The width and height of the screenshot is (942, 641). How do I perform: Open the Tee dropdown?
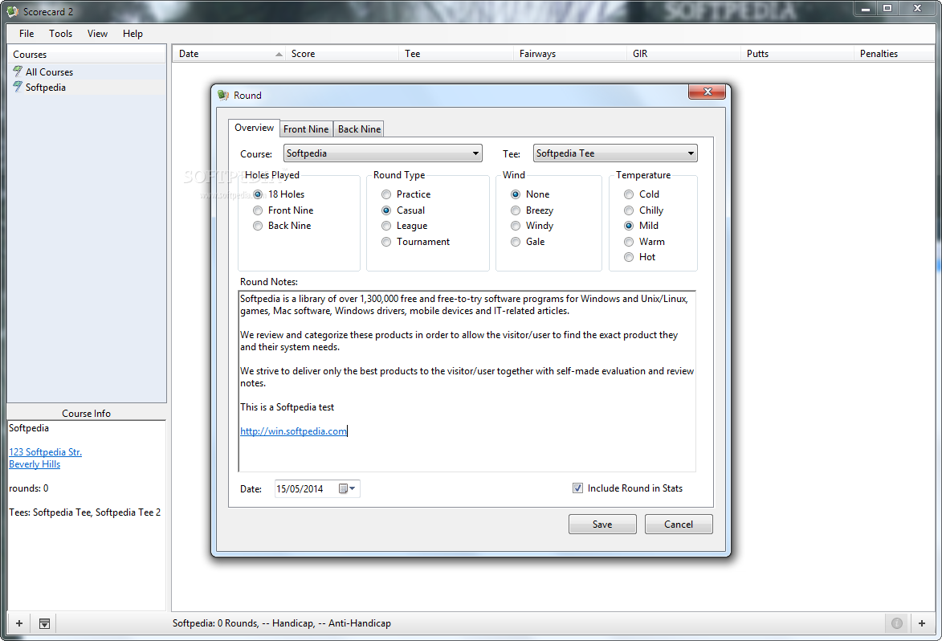[x=615, y=153]
